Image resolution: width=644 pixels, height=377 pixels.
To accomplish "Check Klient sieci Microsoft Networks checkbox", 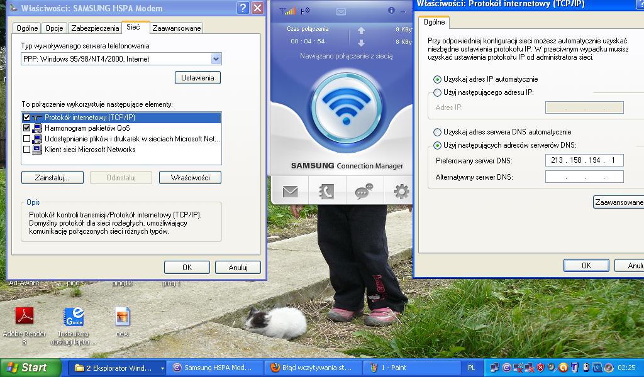I will (26, 150).
